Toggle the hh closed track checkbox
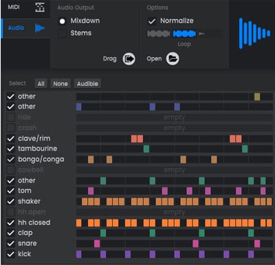 (x=10, y=222)
